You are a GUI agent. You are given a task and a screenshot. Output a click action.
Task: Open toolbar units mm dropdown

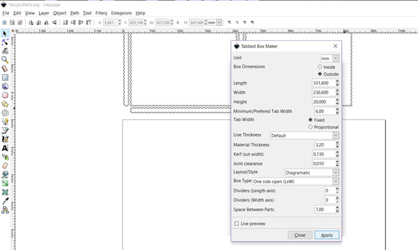tap(215, 23)
